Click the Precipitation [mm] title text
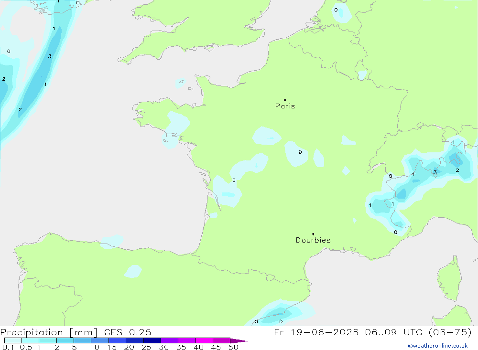 pos(49,332)
